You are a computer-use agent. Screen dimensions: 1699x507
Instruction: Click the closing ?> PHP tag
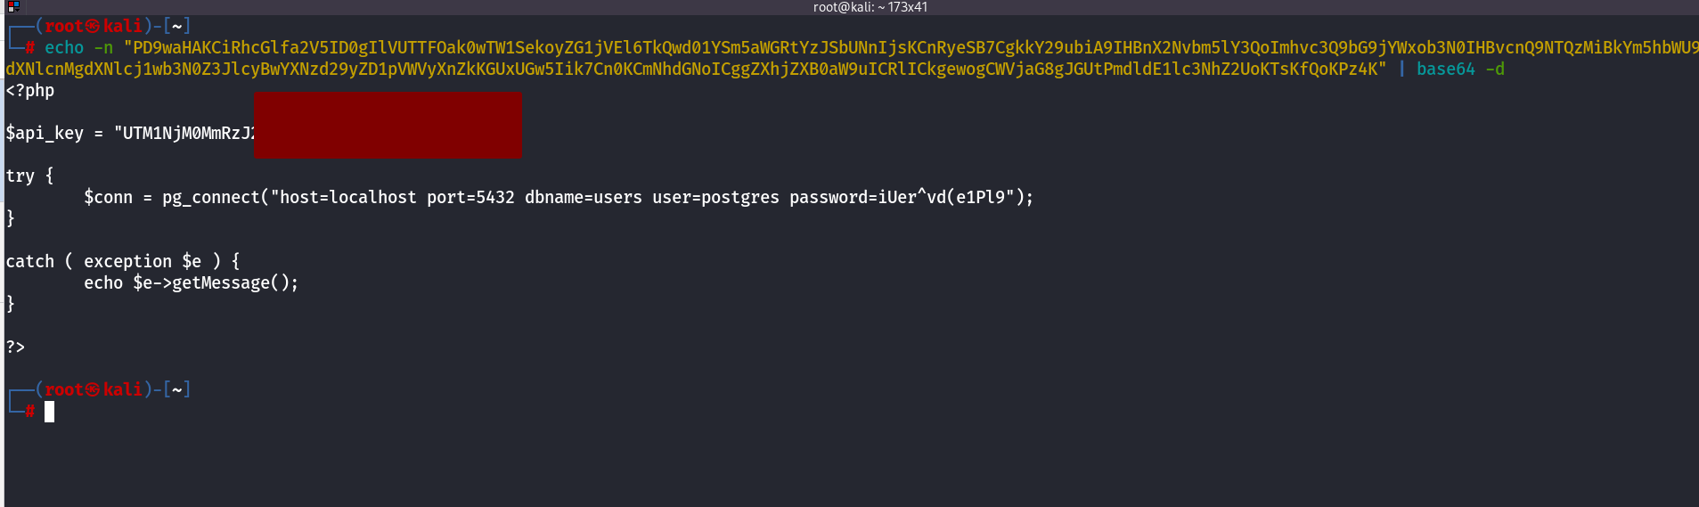click(15, 348)
